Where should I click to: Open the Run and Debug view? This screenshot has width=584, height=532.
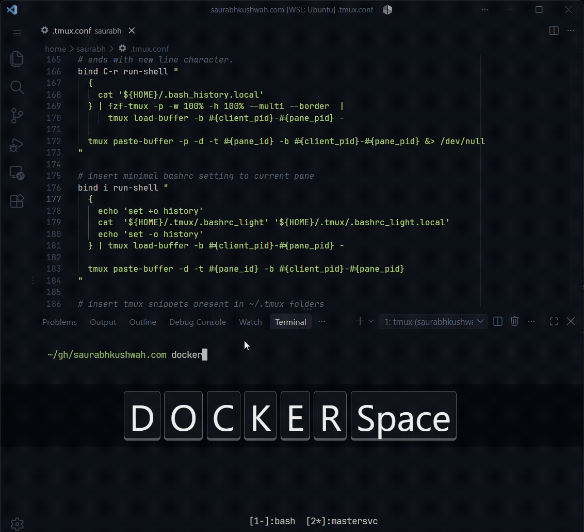17,145
